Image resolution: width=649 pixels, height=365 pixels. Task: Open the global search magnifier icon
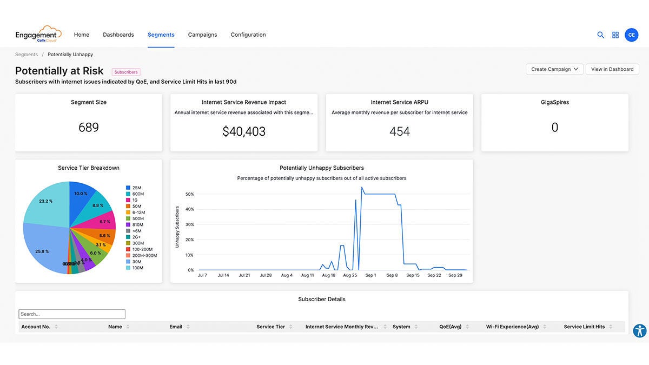click(x=600, y=35)
